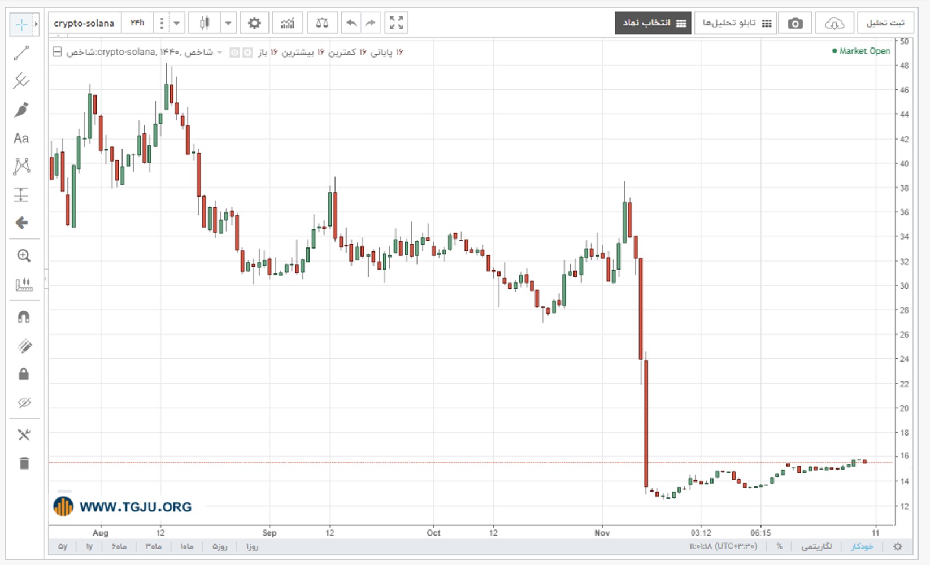The image size is (930, 565).
Task: Open candle chart style dropdown arrow
Action: [x=228, y=23]
